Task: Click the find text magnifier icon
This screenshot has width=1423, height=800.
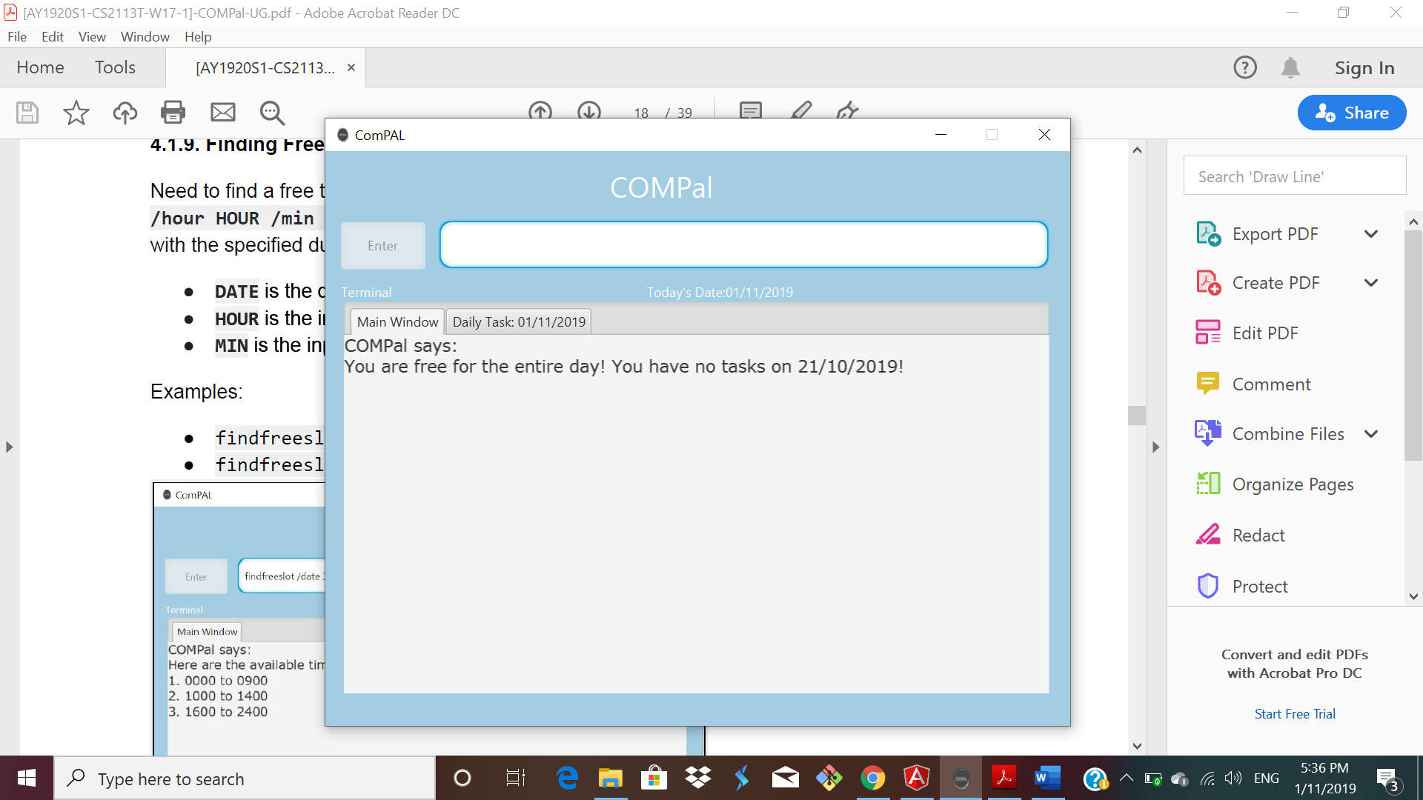Action: [272, 113]
